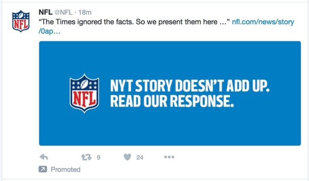Viewport: 309px width, 181px height.
Task: Open the three-dot more options menu
Action: [x=169, y=157]
